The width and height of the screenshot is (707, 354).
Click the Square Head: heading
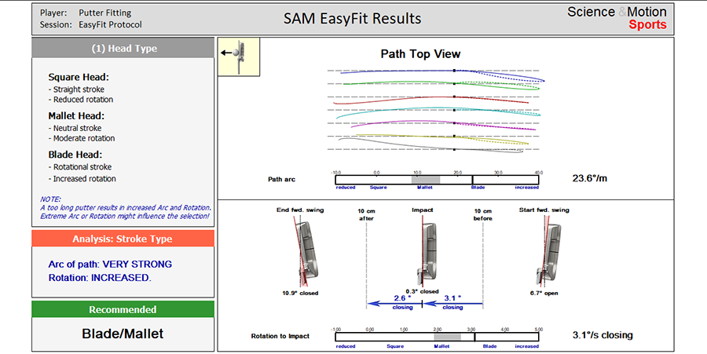click(79, 77)
